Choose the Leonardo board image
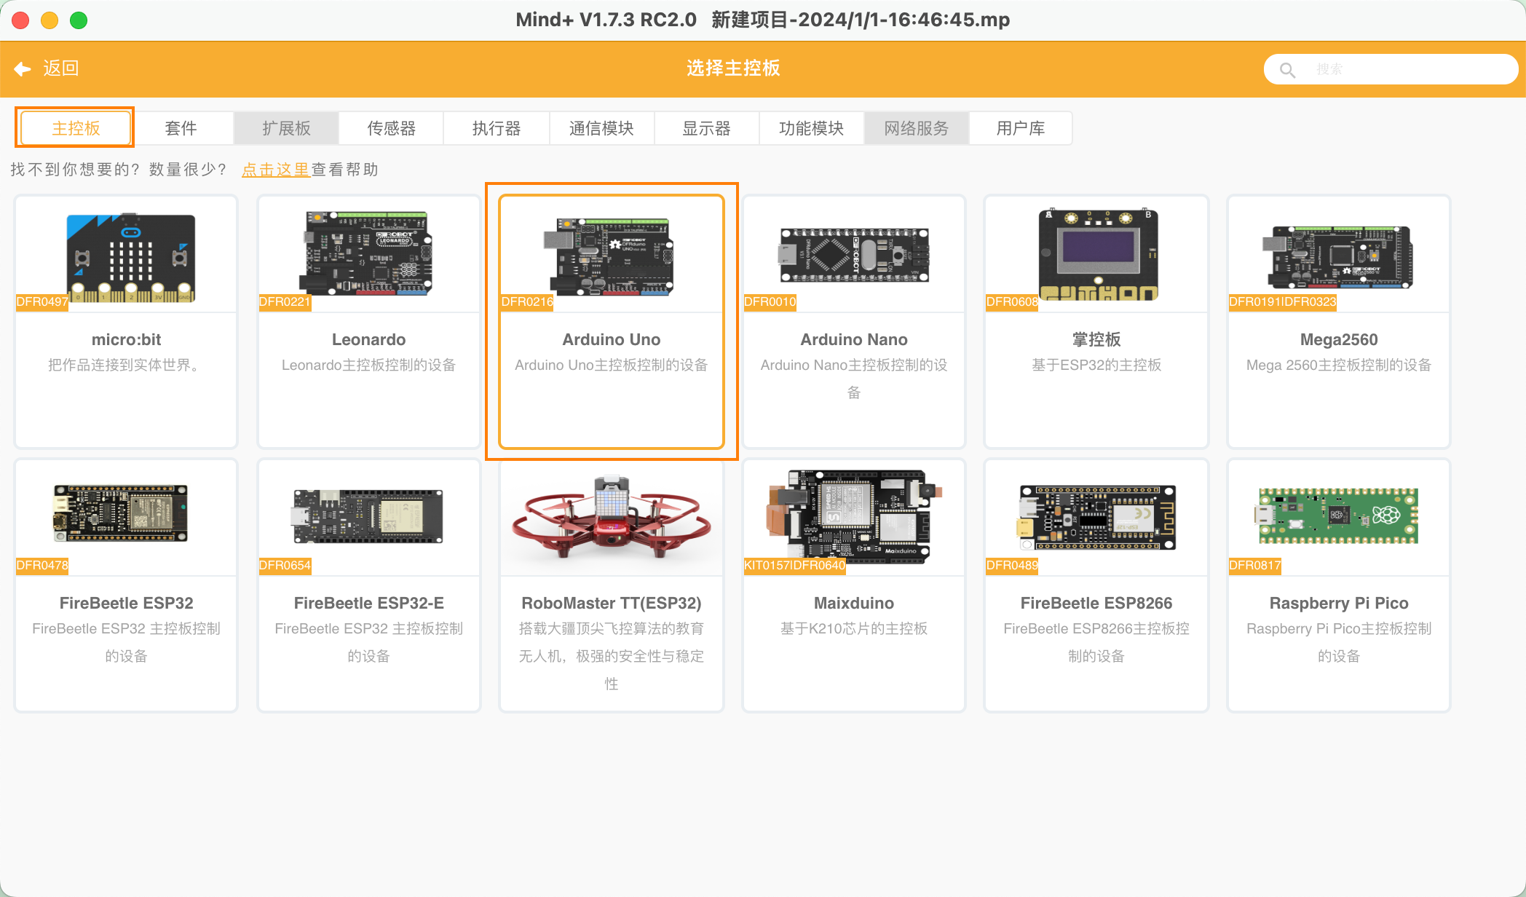The width and height of the screenshot is (1526, 897). [367, 253]
